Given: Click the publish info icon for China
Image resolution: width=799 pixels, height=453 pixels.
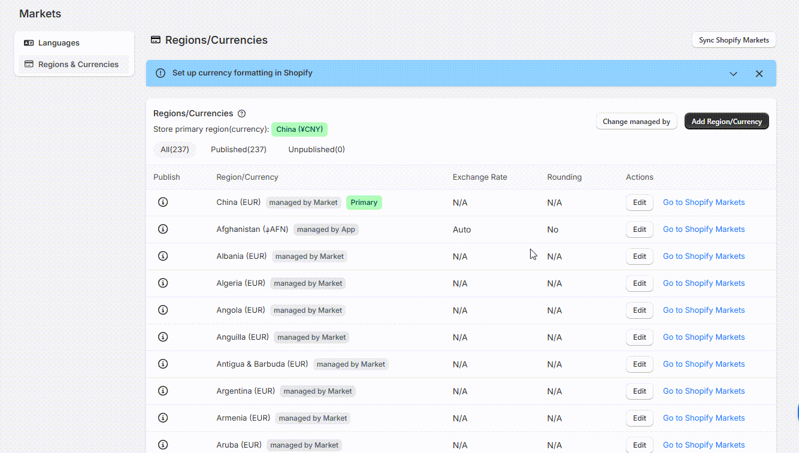Looking at the screenshot, I should click(x=162, y=202).
